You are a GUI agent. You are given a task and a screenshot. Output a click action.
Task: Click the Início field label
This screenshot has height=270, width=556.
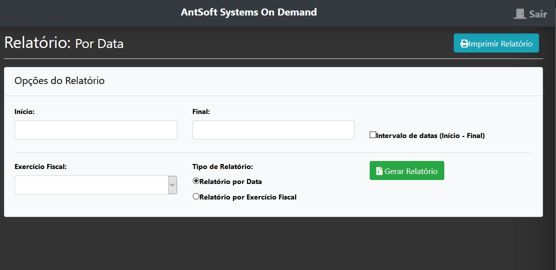point(25,112)
